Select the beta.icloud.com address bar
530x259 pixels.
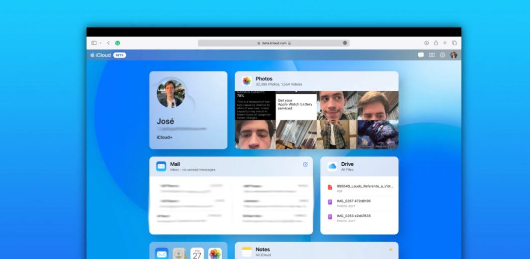point(273,43)
